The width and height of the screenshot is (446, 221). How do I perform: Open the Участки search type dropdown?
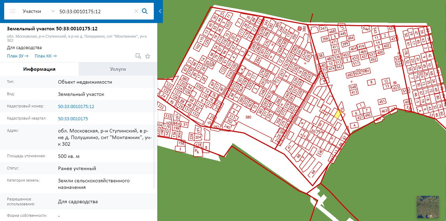32,11
